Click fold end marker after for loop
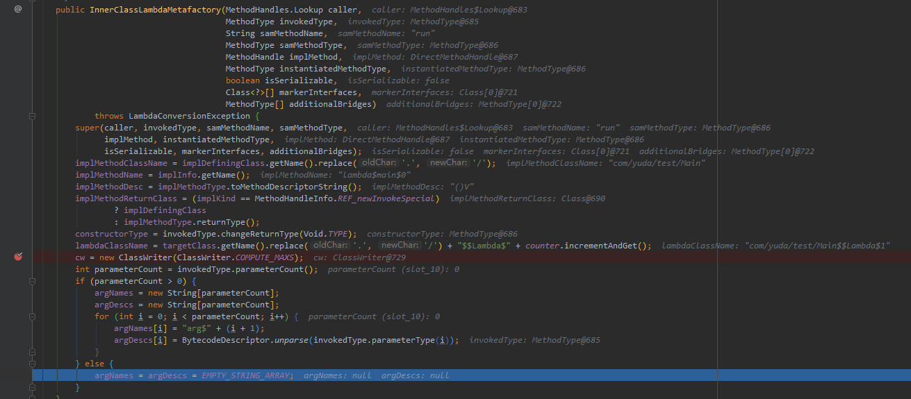Image resolution: width=911 pixels, height=399 pixels. (x=32, y=352)
